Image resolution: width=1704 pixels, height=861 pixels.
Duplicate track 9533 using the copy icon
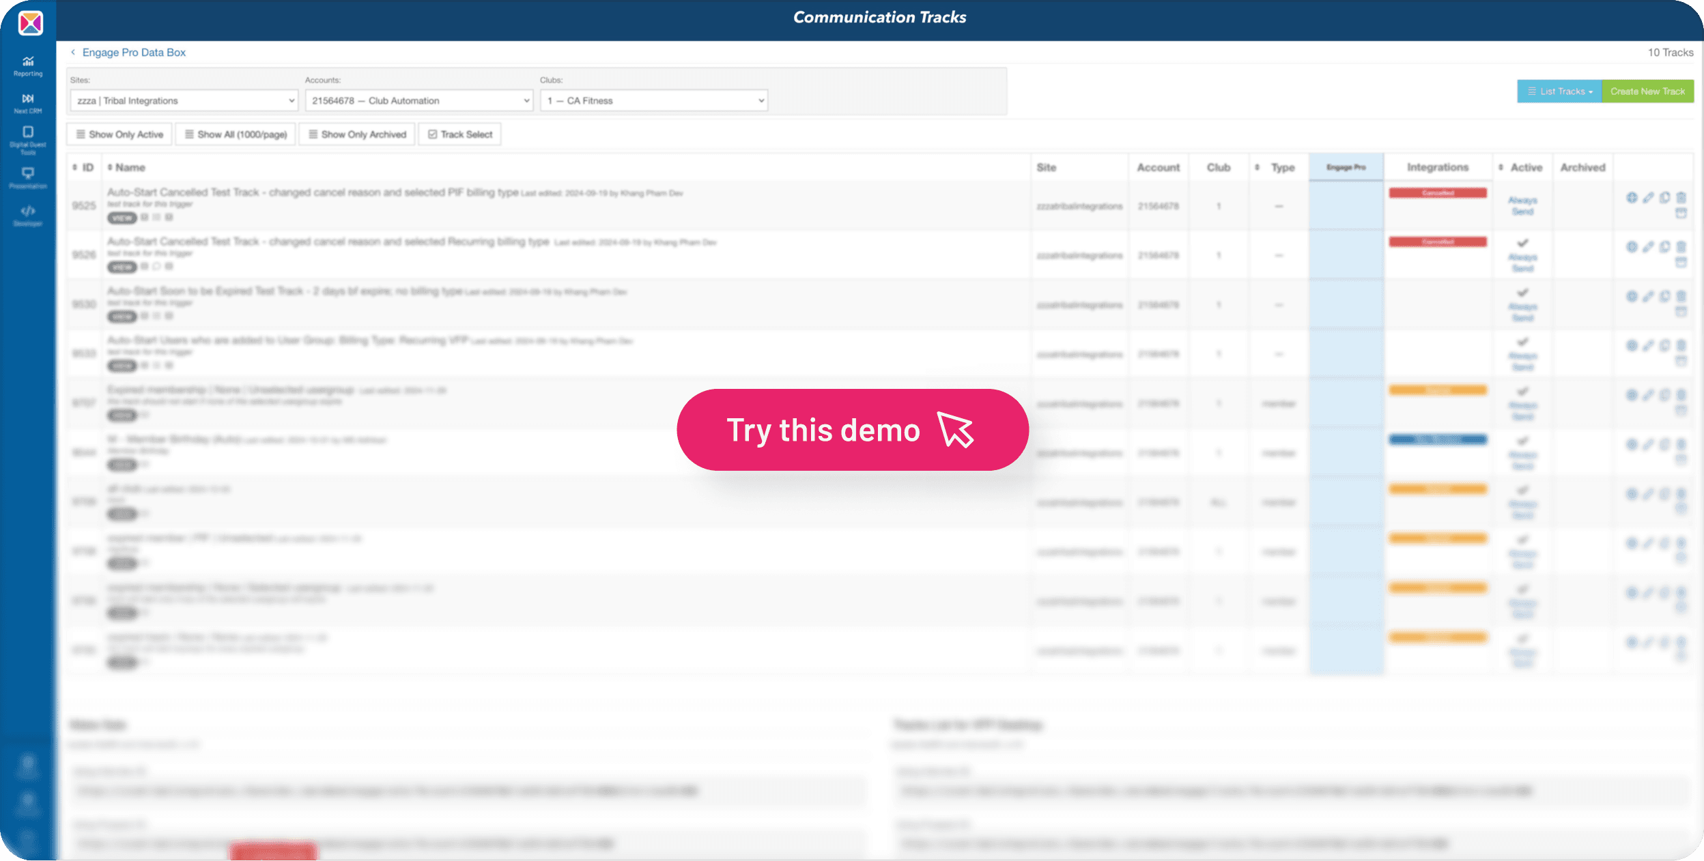pyautogui.click(x=1664, y=346)
